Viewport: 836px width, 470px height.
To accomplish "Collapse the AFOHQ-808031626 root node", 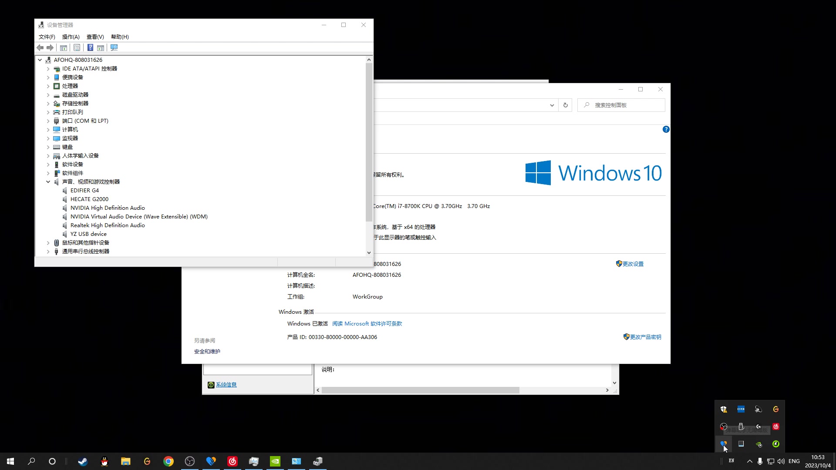I will tap(40, 60).
